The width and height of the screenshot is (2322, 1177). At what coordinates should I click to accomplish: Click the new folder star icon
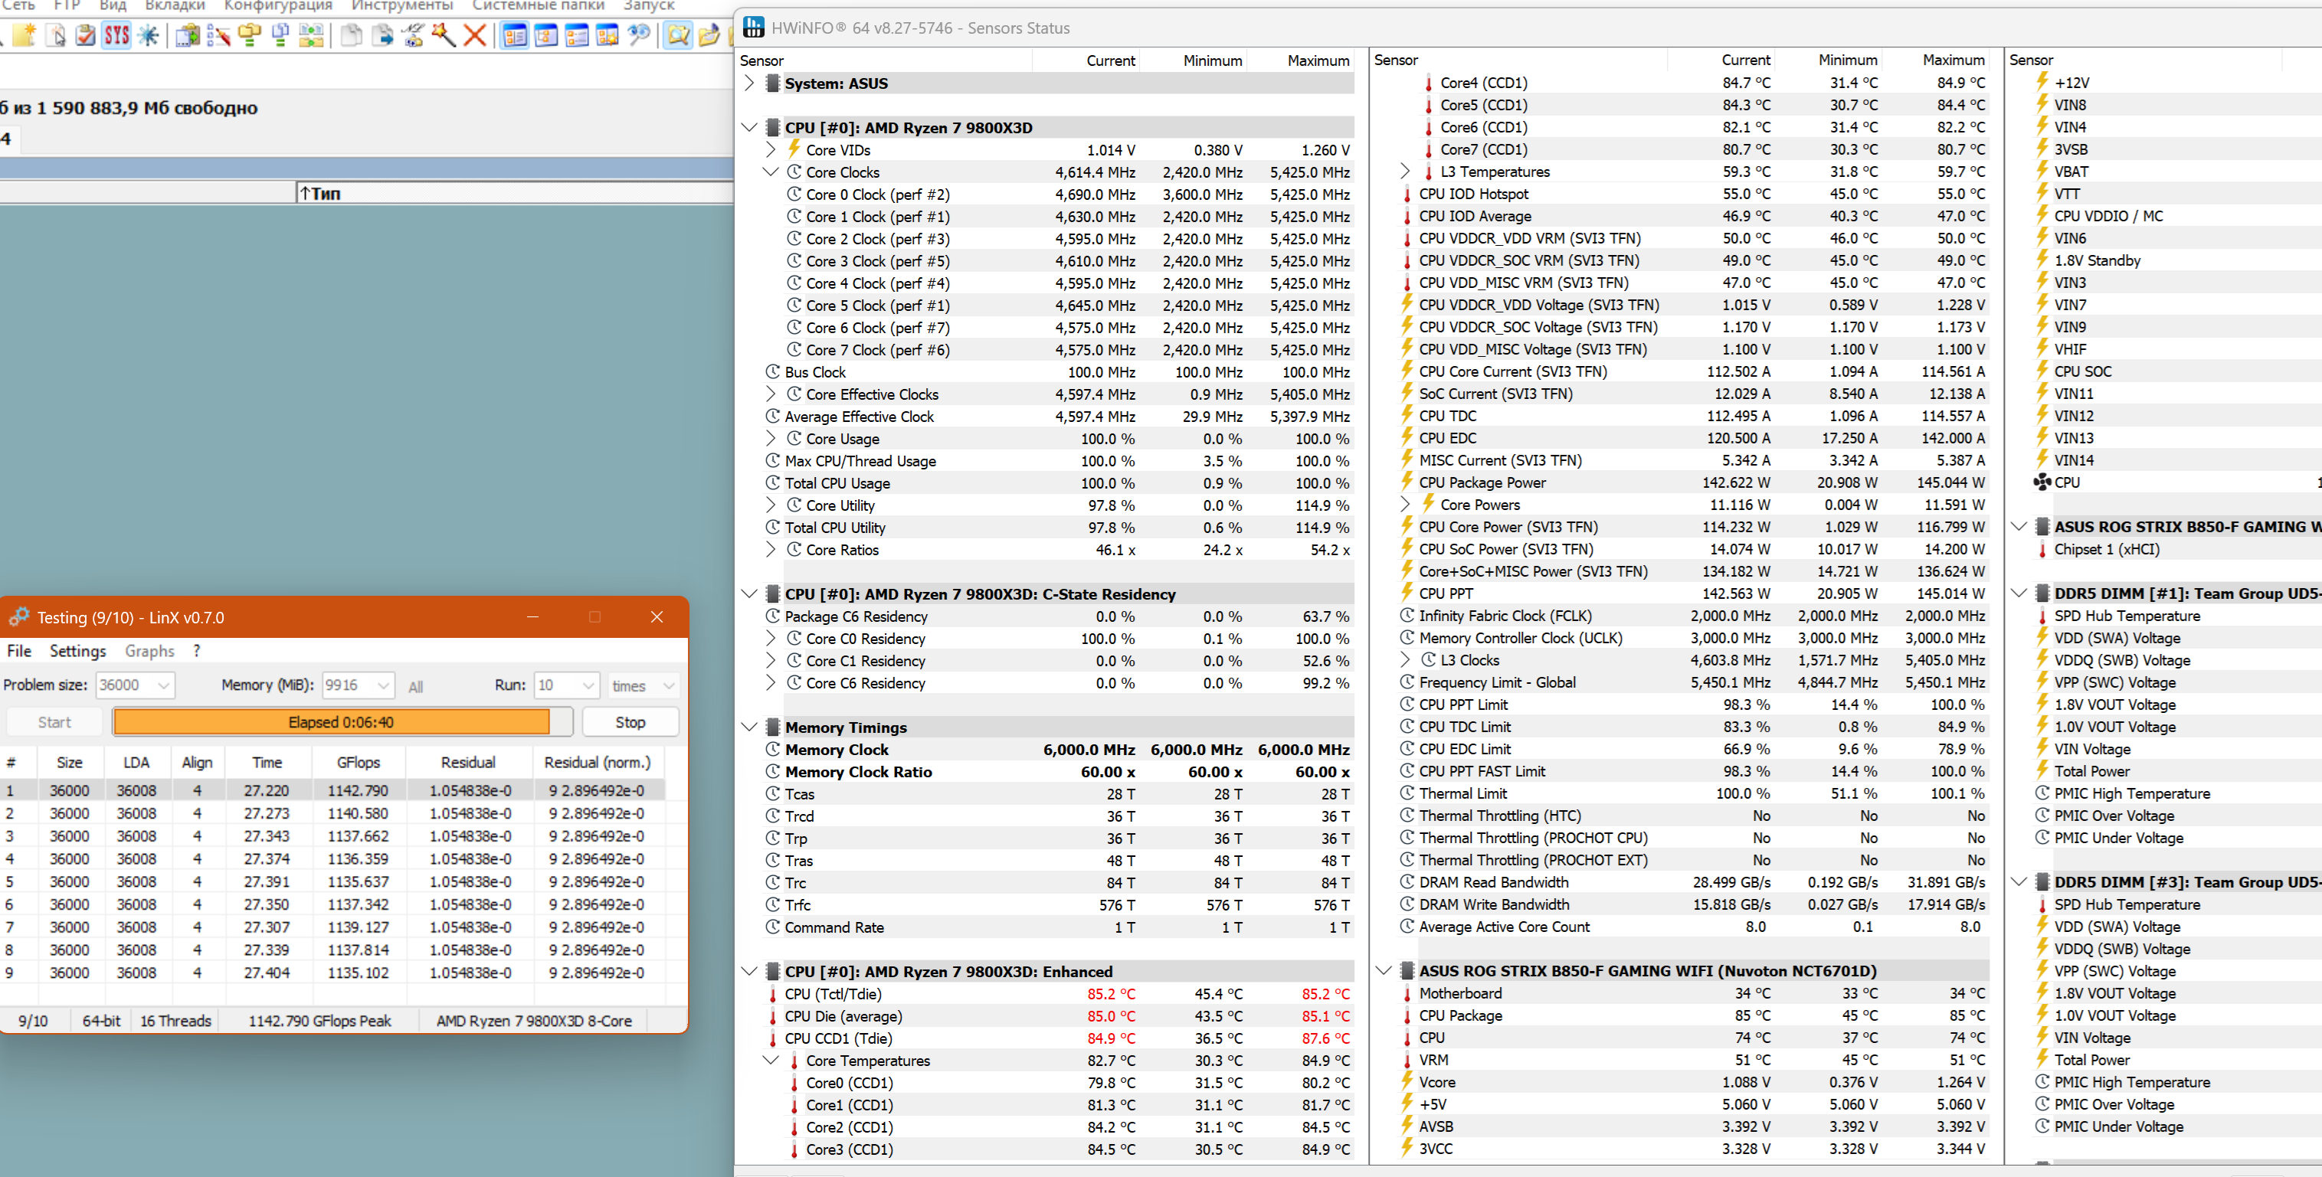pos(25,35)
